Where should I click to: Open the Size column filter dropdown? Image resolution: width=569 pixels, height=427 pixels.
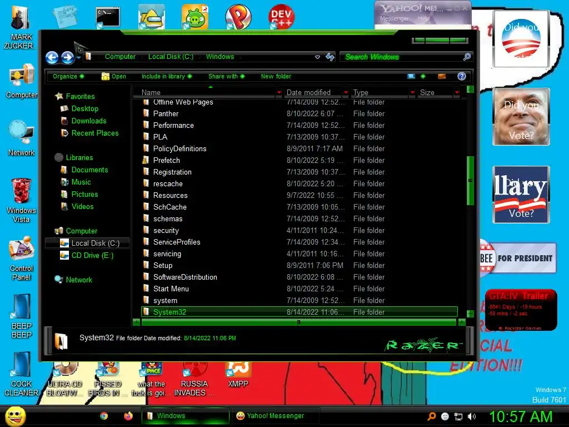pyautogui.click(x=457, y=93)
